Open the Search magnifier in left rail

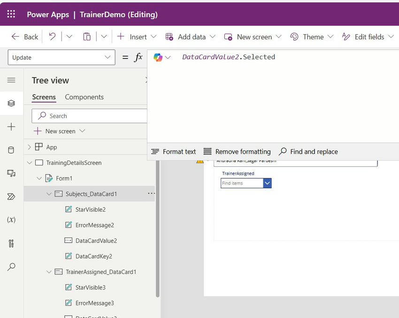coord(11,266)
